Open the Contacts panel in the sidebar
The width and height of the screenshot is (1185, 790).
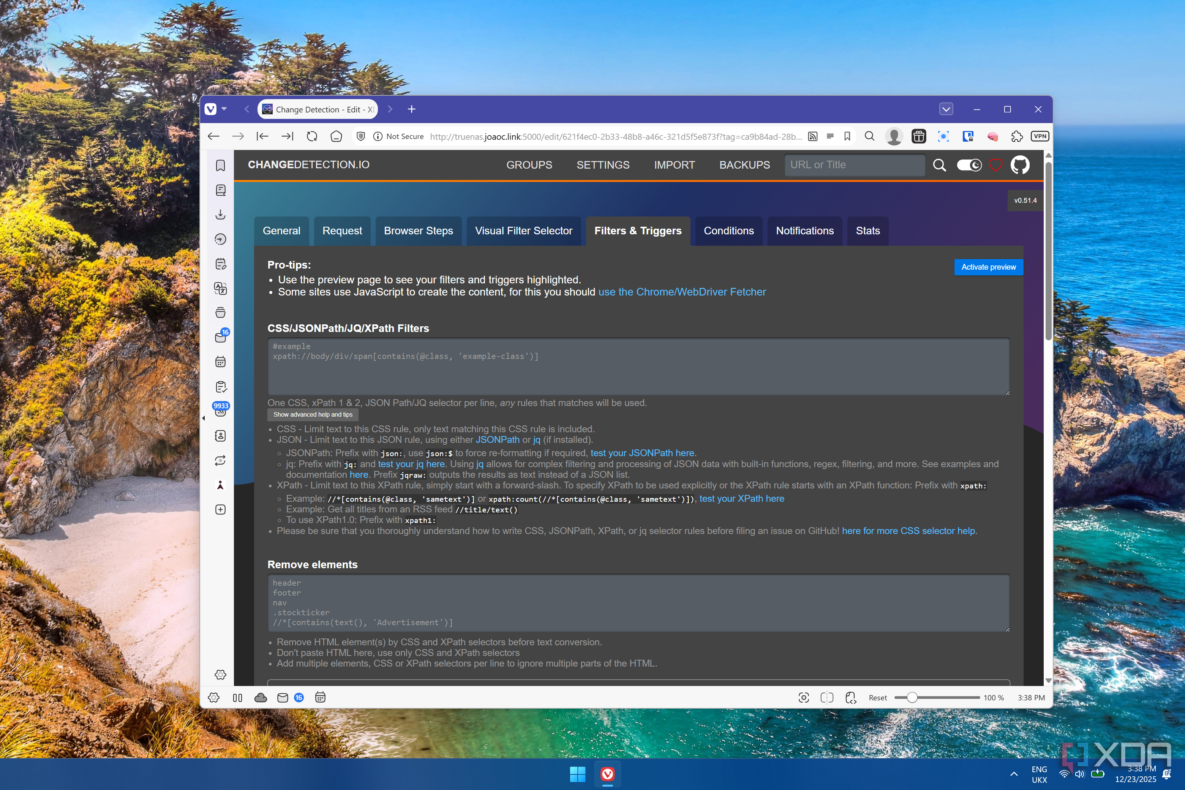tap(220, 436)
